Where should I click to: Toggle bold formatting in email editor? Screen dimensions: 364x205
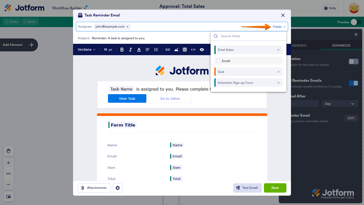pos(122,50)
